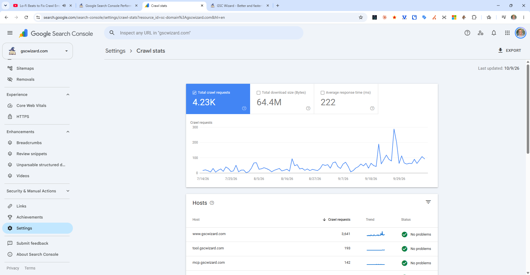Open the browser extensions puzzle icon
Viewport: 530px width, 275px height.
click(x=474, y=17)
